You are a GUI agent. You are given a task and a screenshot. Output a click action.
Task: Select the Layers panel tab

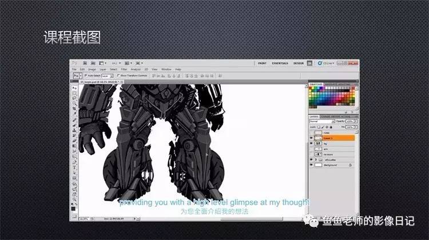point(314,116)
